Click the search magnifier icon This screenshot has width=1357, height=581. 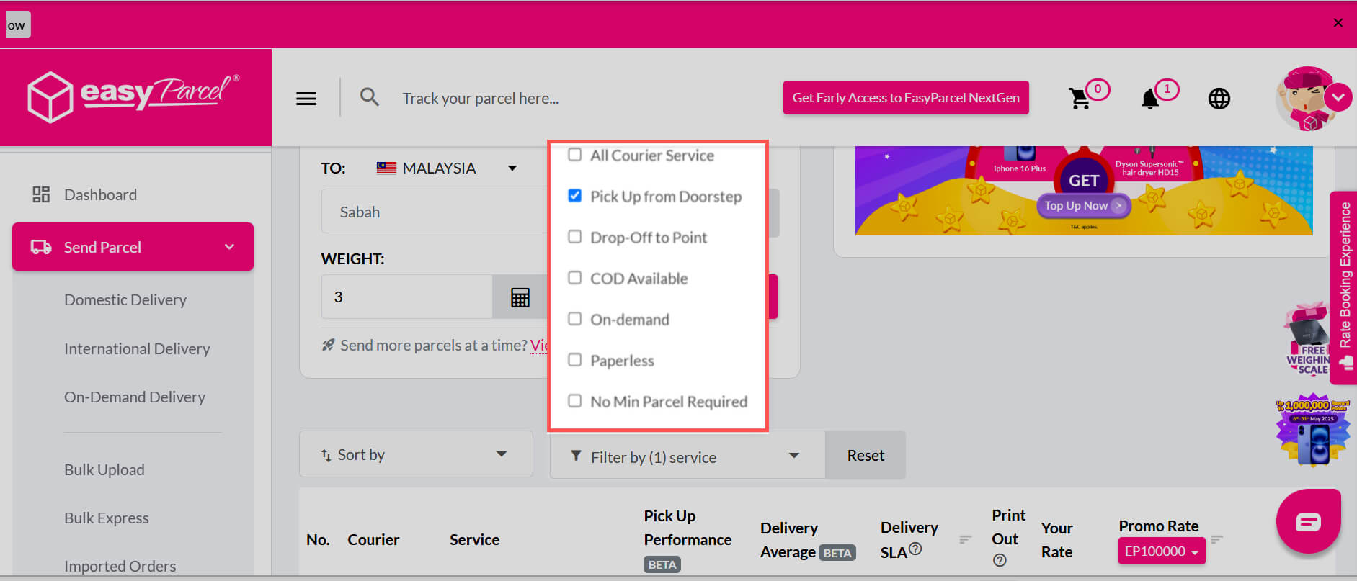(x=369, y=97)
